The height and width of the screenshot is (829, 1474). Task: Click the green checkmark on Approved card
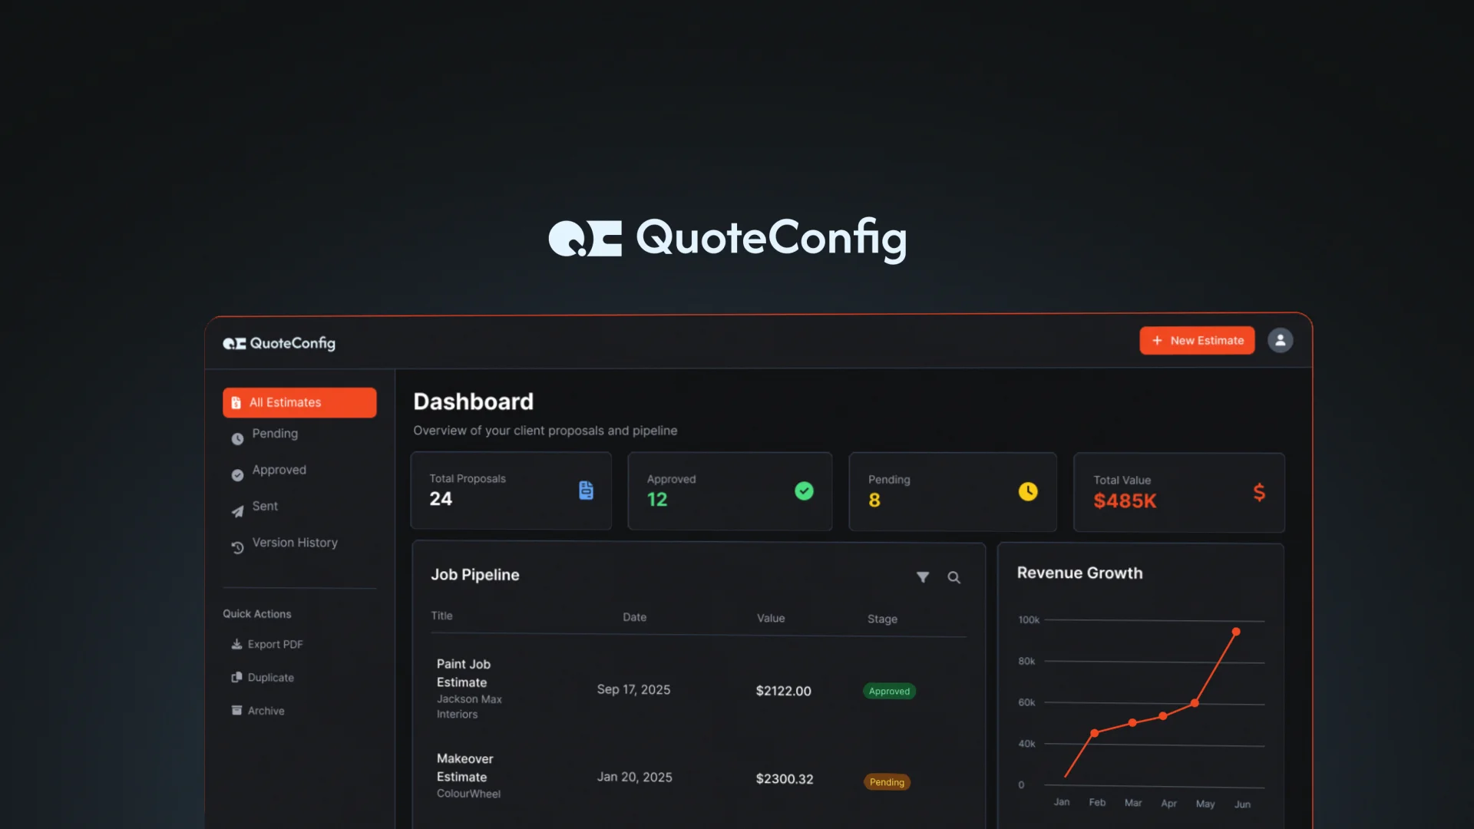804,491
